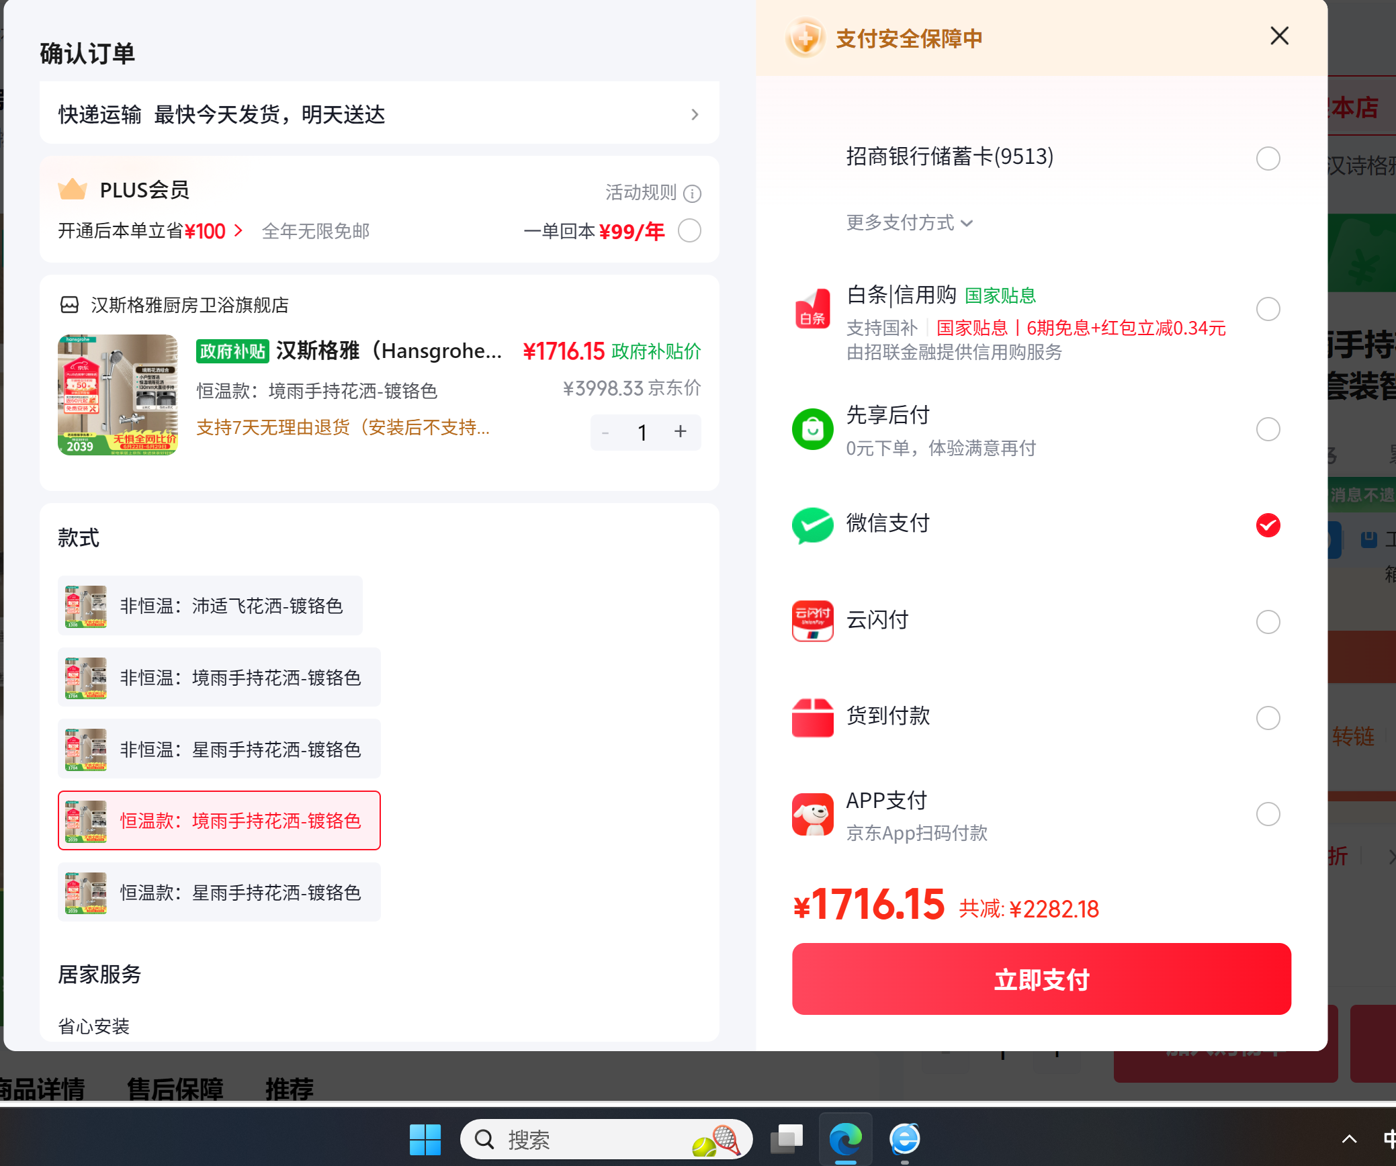Choose style 非恒温：沛适飞花洒-镀铬色
Screen dimensions: 1396x1166
(210, 606)
